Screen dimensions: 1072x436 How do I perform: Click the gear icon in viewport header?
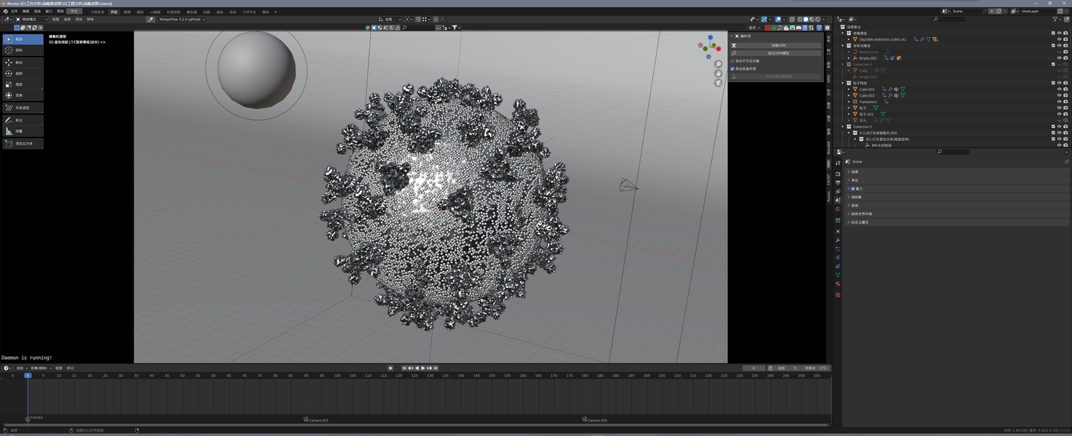point(828,28)
